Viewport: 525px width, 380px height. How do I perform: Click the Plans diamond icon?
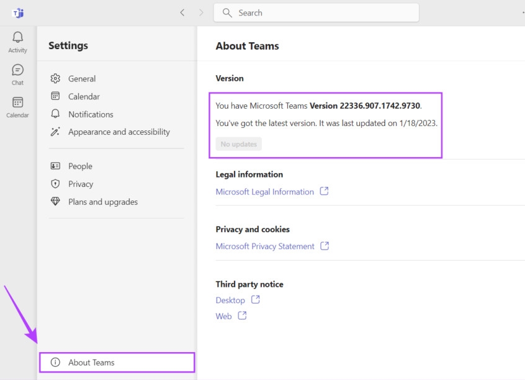[55, 201]
